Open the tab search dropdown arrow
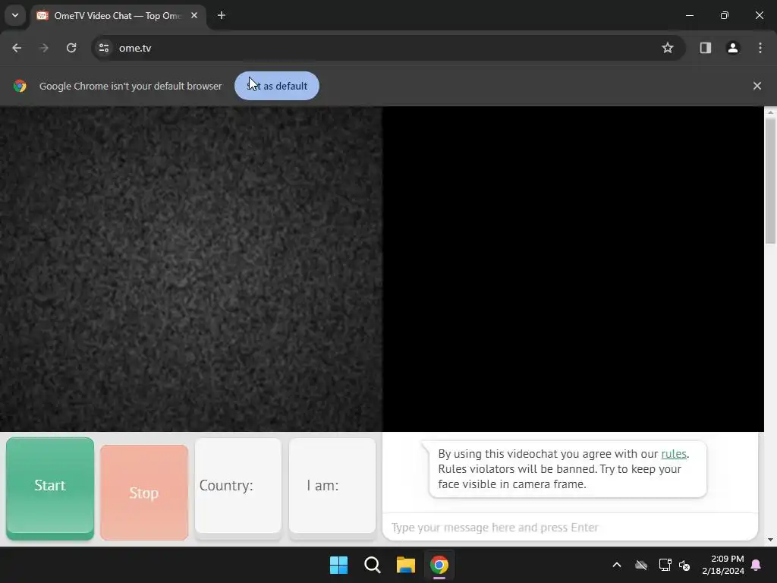Screen dimensions: 777x583 [x=15, y=15]
